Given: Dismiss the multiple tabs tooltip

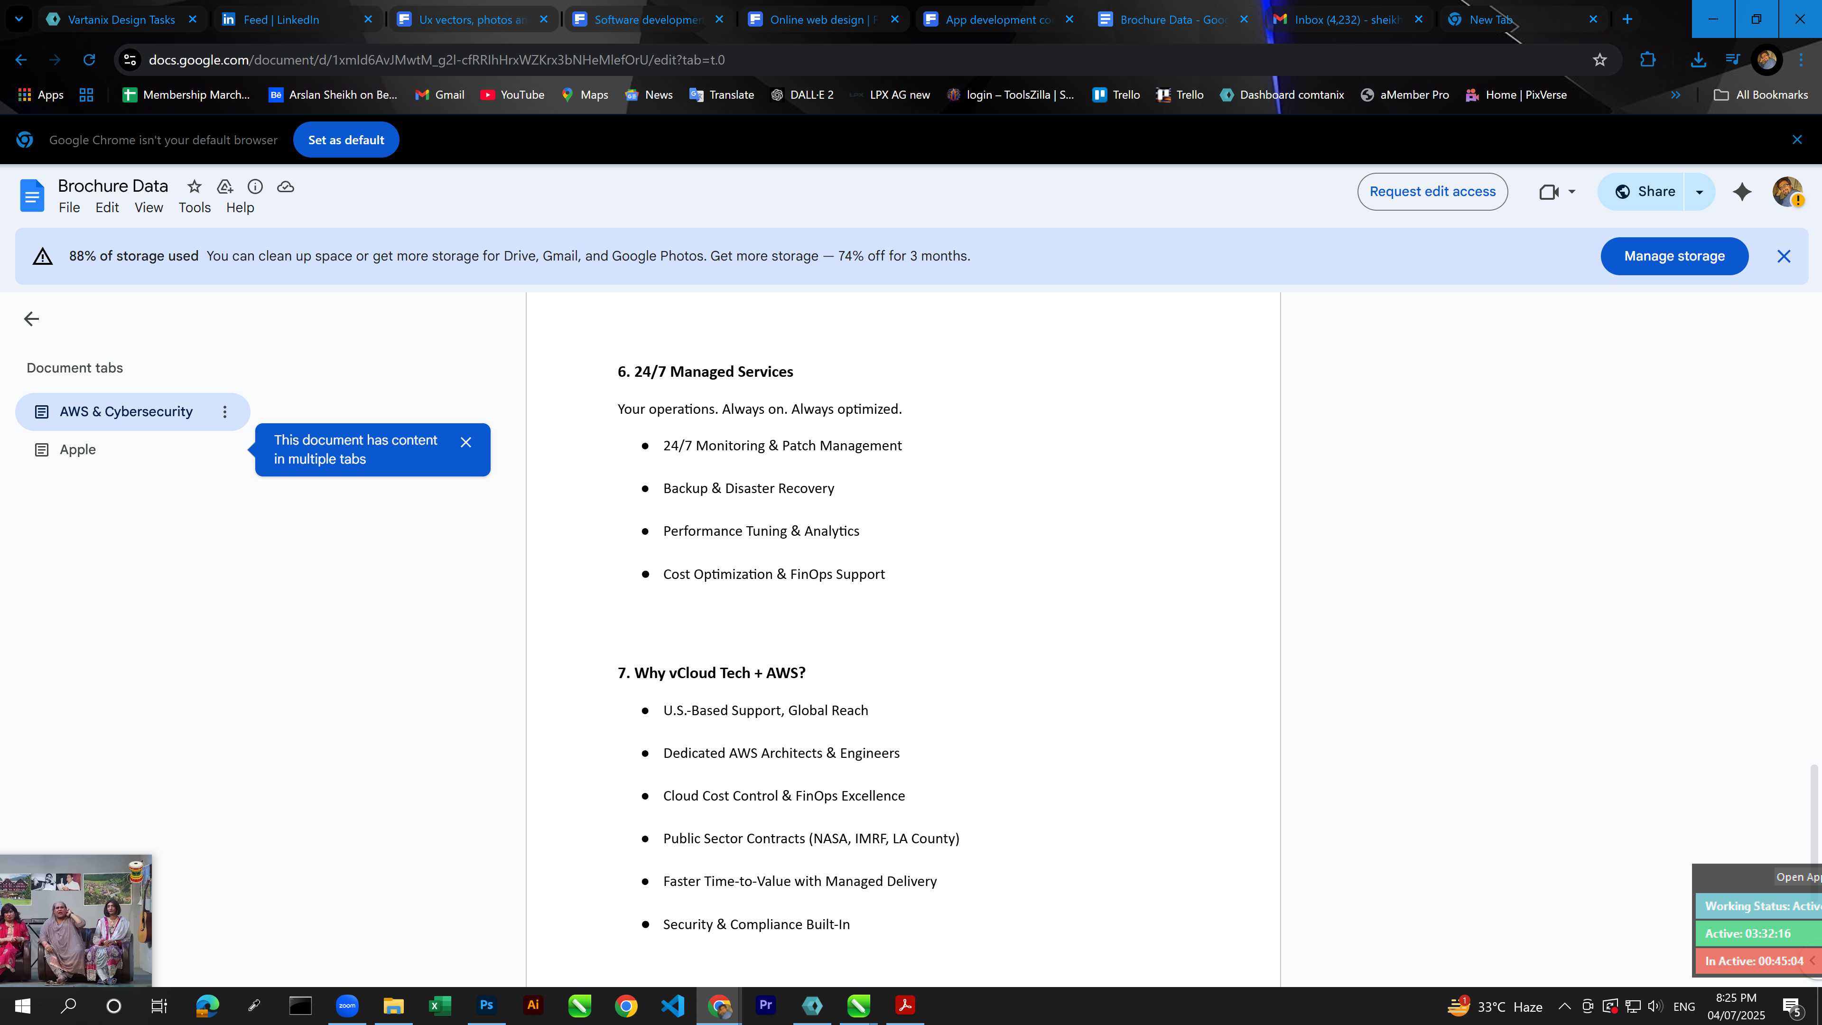Looking at the screenshot, I should [465, 442].
